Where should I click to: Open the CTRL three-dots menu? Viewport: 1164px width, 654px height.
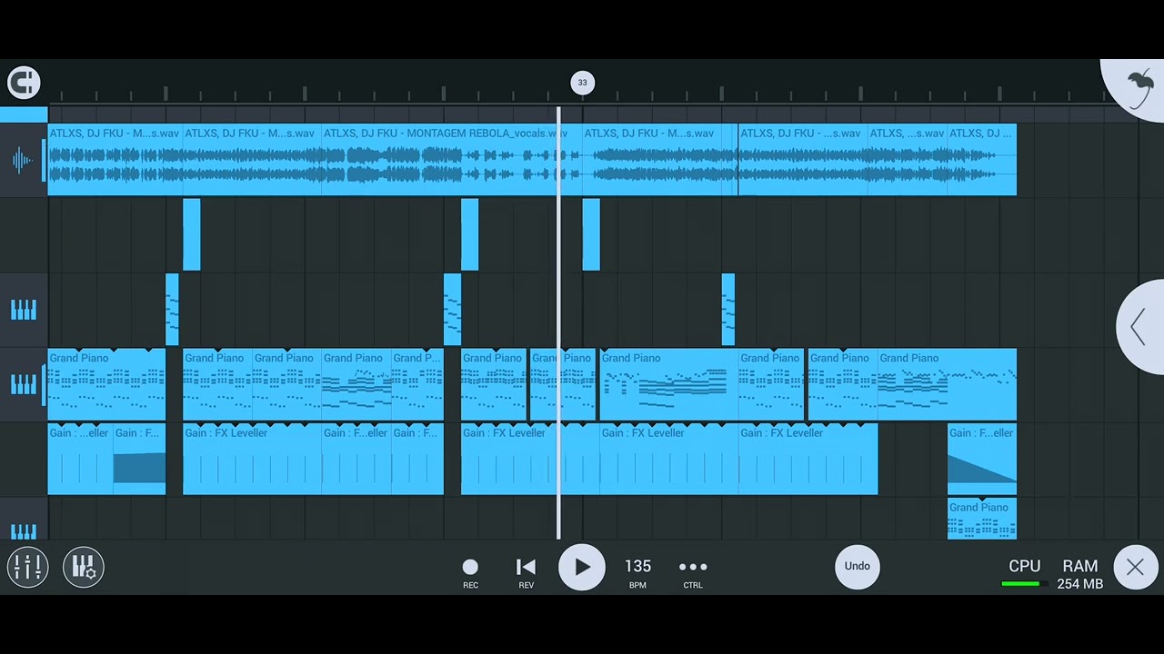[693, 572]
